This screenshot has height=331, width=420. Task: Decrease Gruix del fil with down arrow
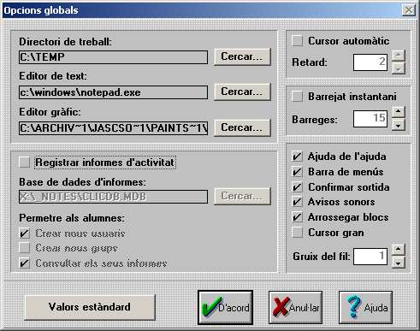coord(399,263)
